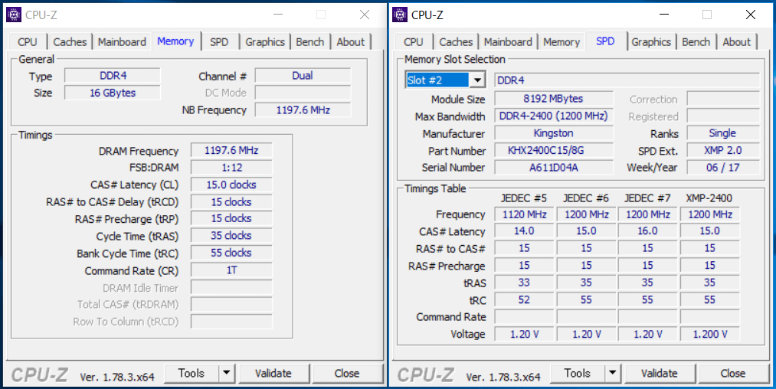Click JEDEC #5 frequency 1120 MHz cell
Image resolution: width=776 pixels, height=389 pixels.
[524, 214]
